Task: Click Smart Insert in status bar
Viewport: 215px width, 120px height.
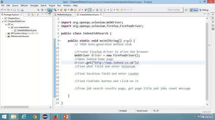Action: point(142,111)
